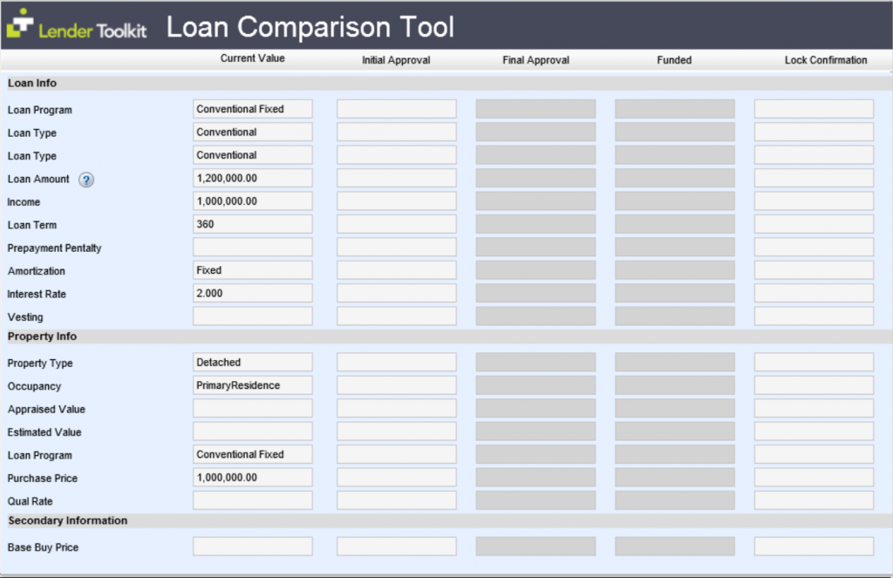Click the Lock Confirmation column header

point(825,60)
